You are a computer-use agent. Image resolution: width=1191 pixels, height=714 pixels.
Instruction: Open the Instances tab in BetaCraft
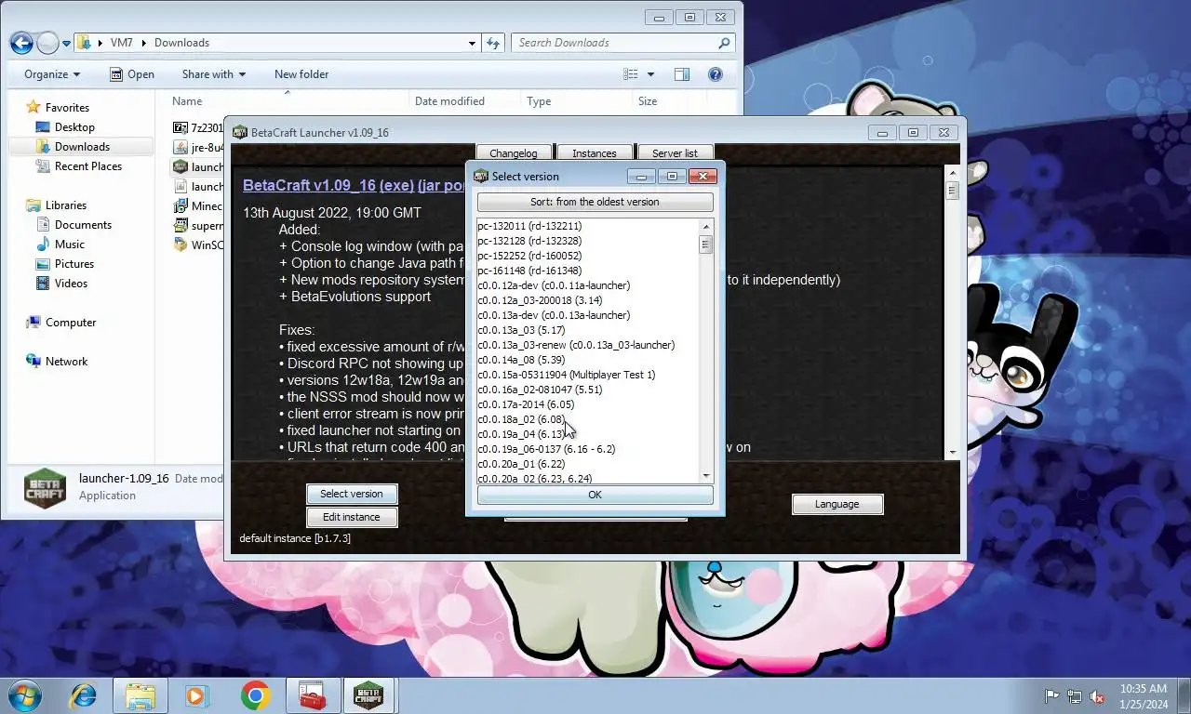click(595, 153)
